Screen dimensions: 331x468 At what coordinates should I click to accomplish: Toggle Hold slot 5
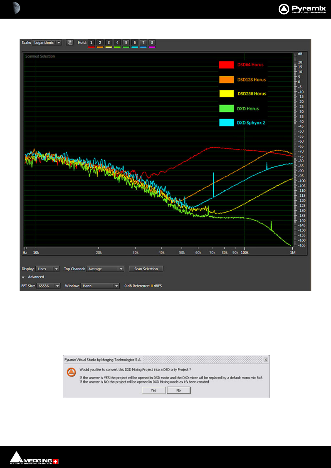[126, 43]
